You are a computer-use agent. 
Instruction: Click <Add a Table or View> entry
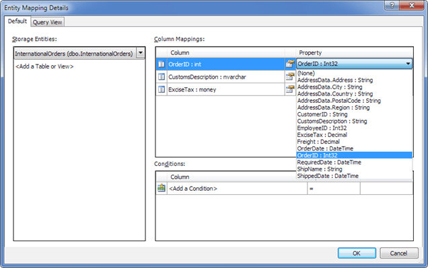pos(44,66)
